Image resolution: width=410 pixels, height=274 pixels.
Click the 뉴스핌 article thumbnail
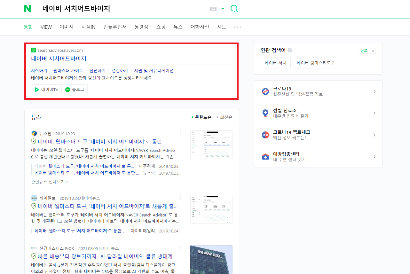coord(211,145)
